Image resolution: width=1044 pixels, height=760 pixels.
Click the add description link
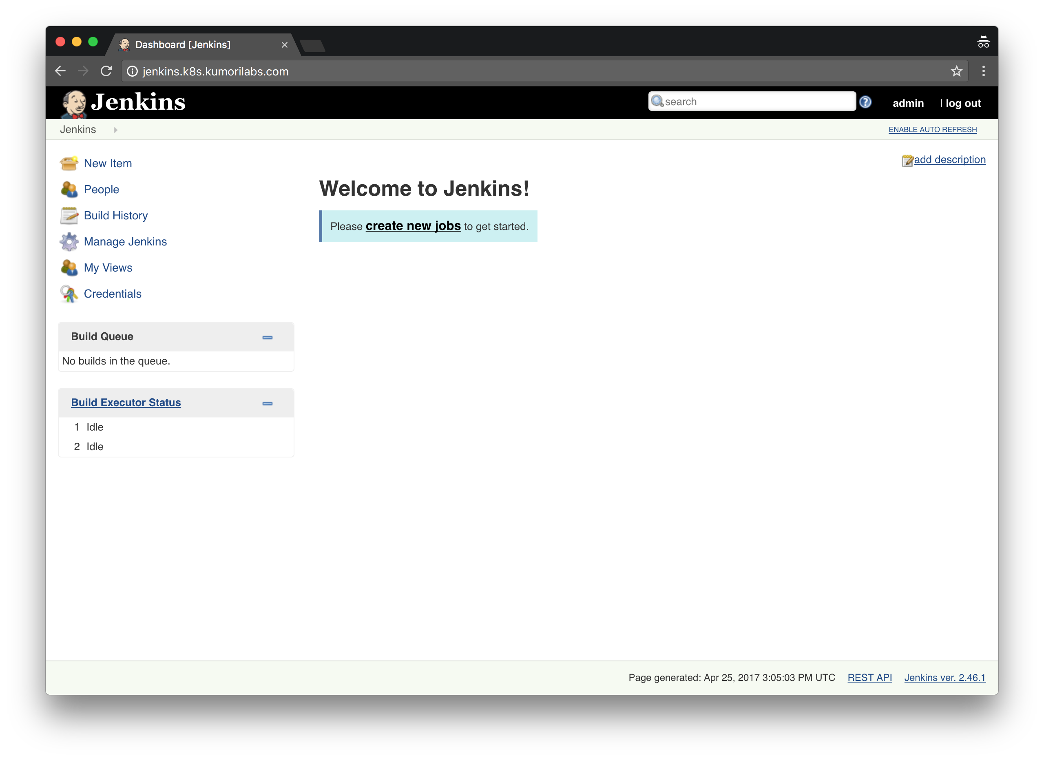tap(950, 160)
